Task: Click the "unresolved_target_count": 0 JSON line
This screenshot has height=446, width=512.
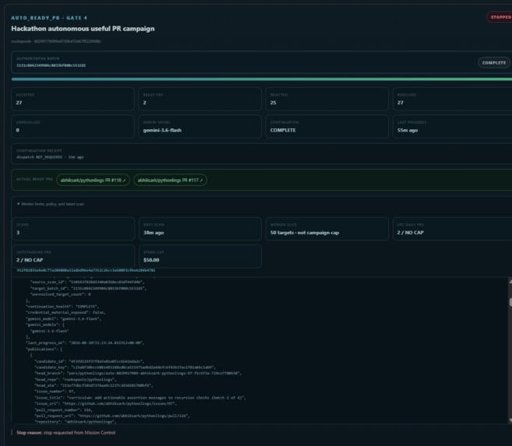Action: tap(61, 294)
